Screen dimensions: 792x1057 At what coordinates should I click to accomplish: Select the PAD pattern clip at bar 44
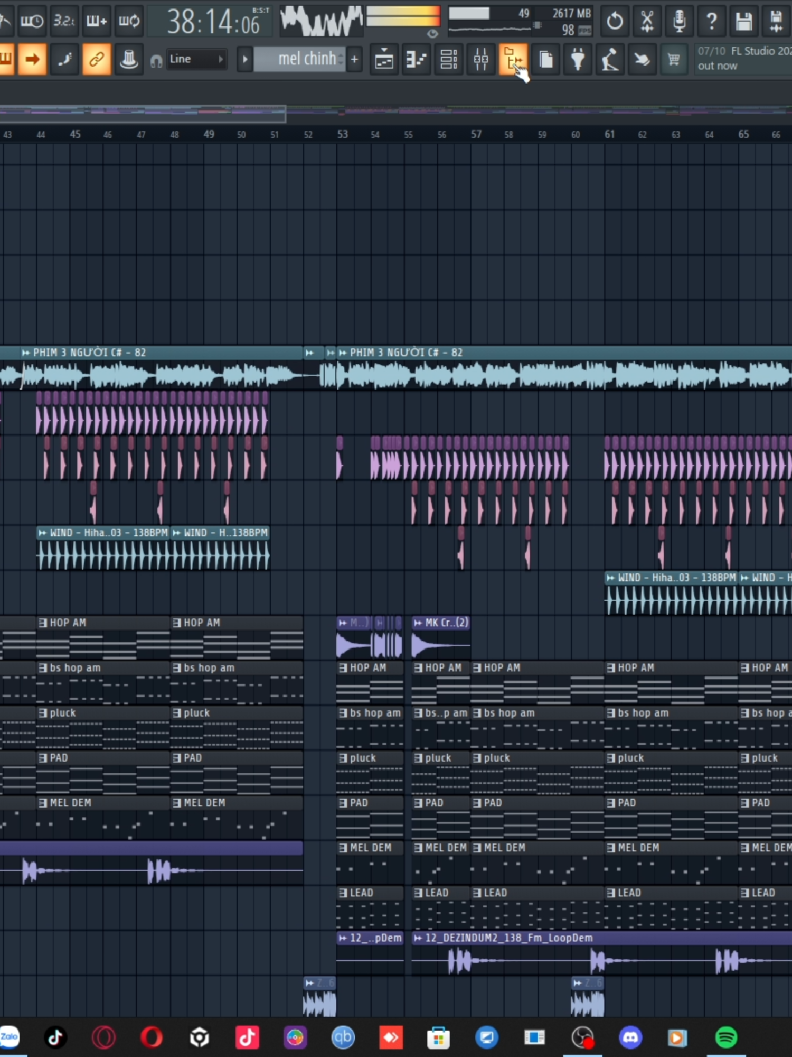(103, 773)
